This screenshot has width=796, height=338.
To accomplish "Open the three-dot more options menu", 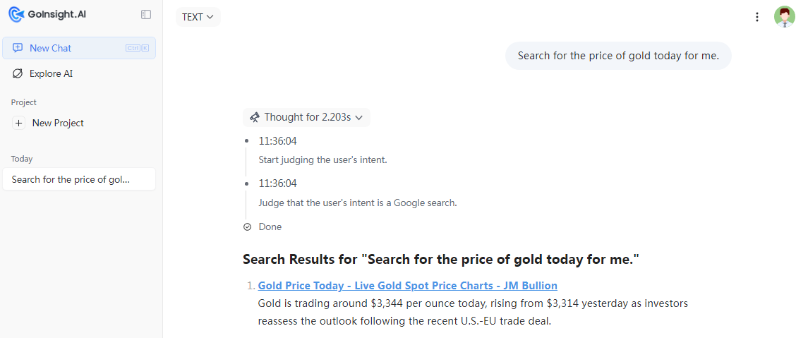I will 757,17.
